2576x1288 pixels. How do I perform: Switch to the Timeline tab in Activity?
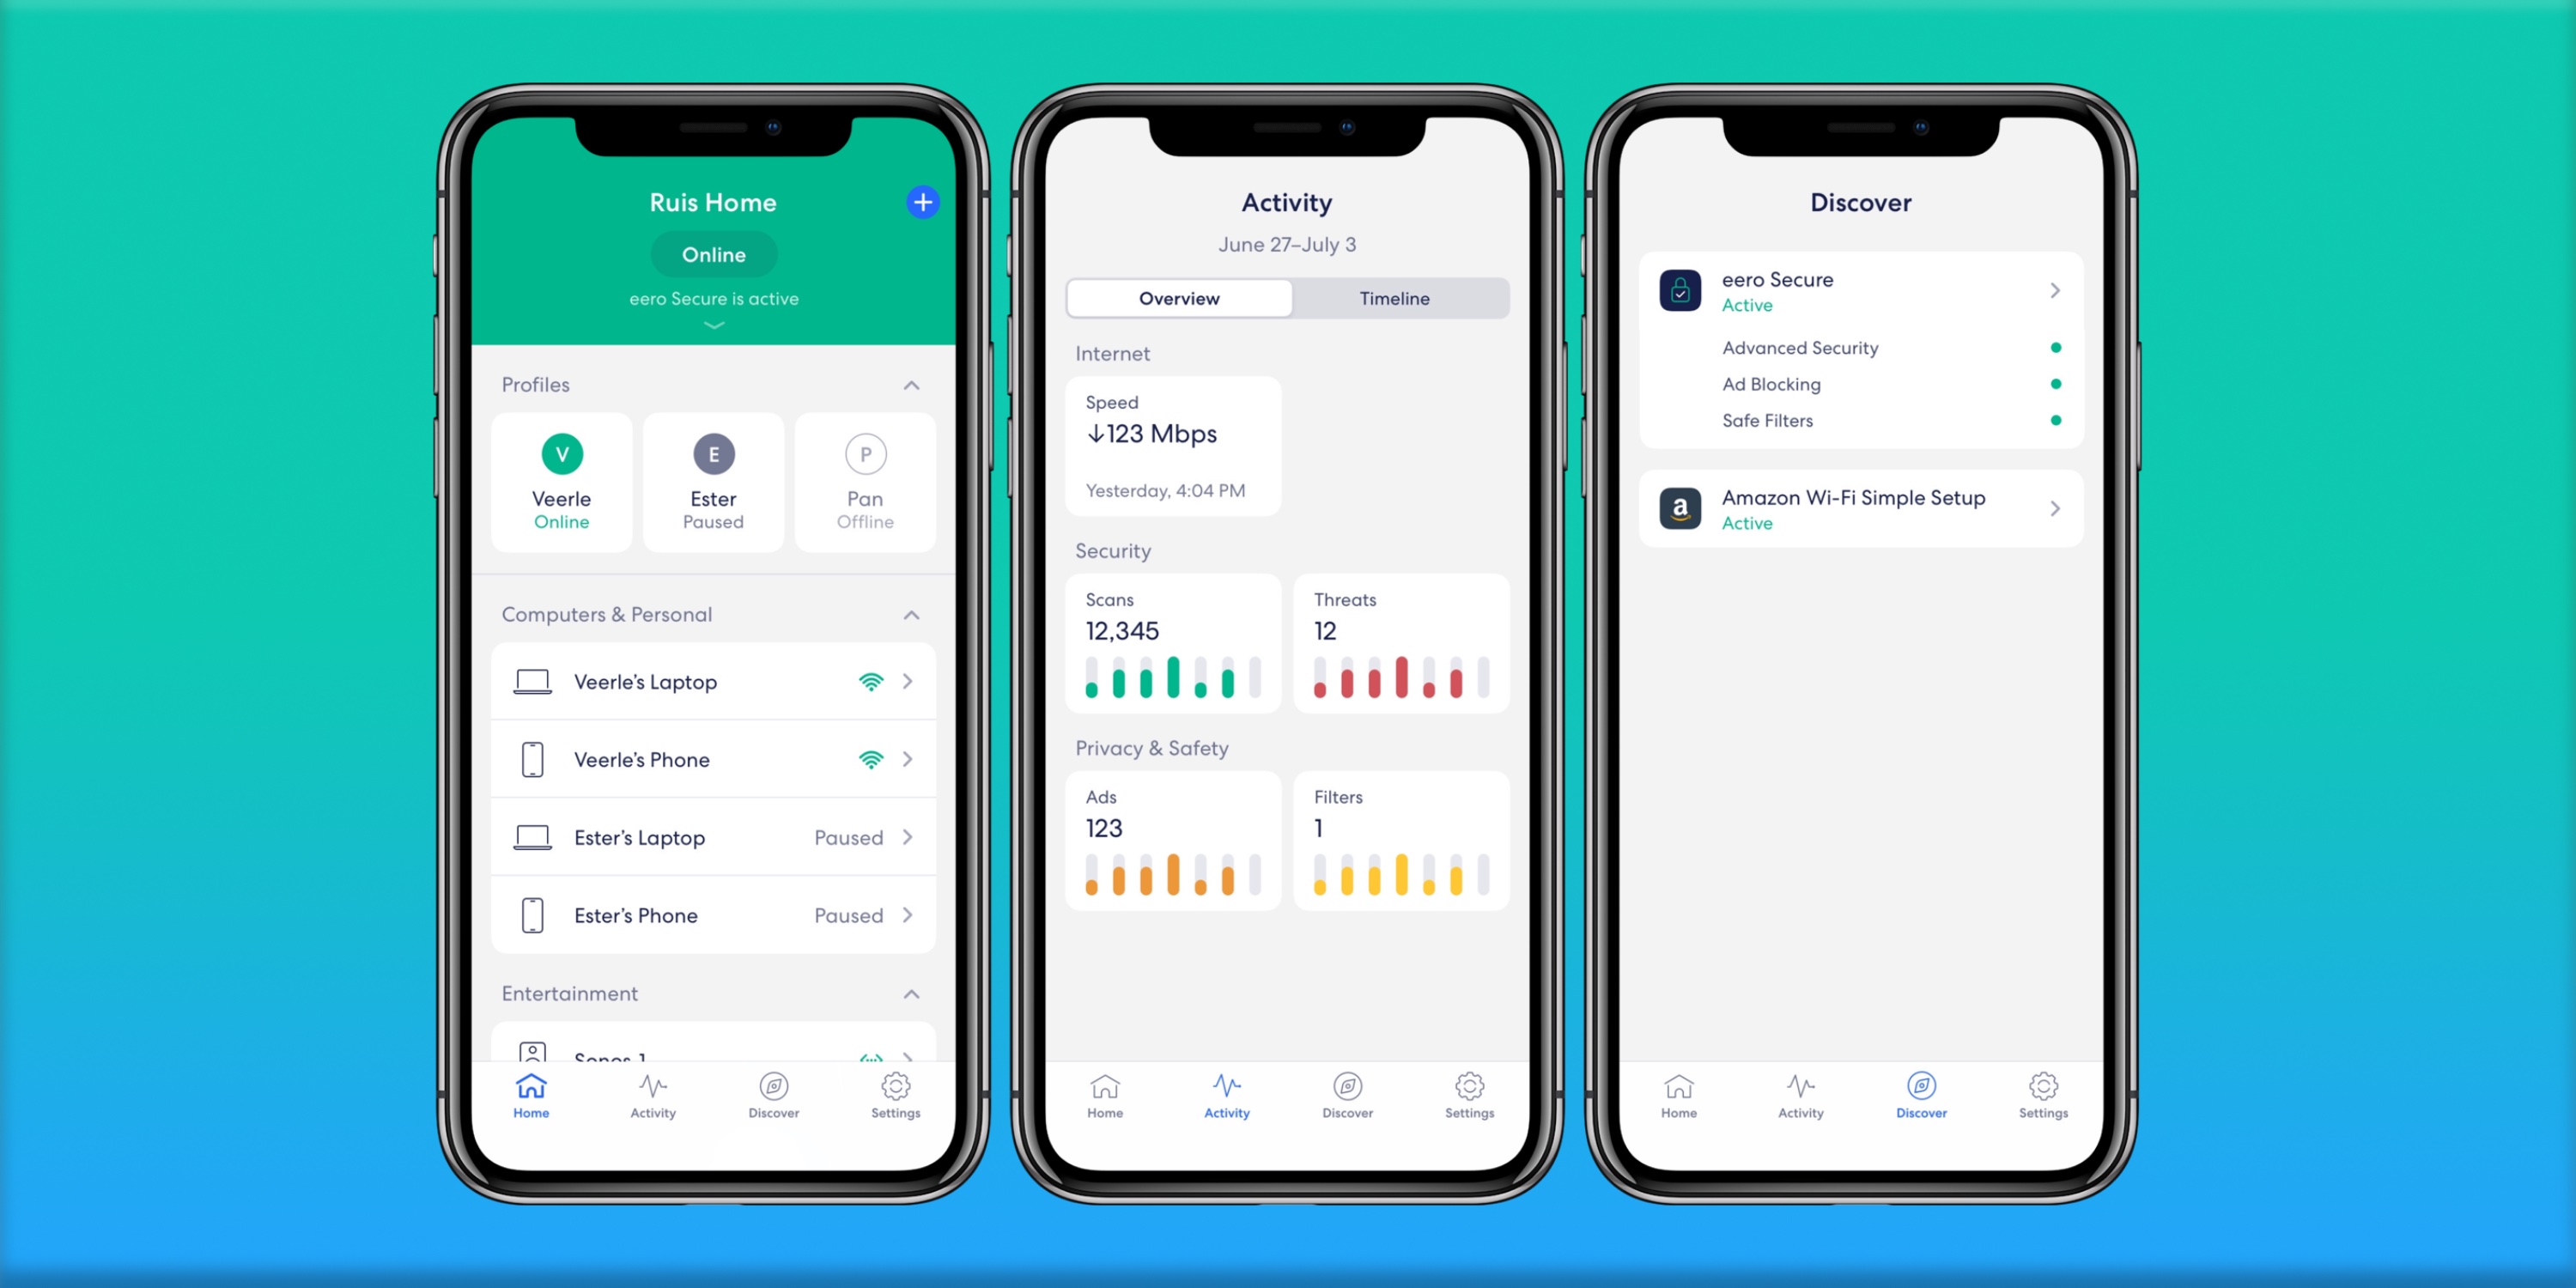(1394, 297)
